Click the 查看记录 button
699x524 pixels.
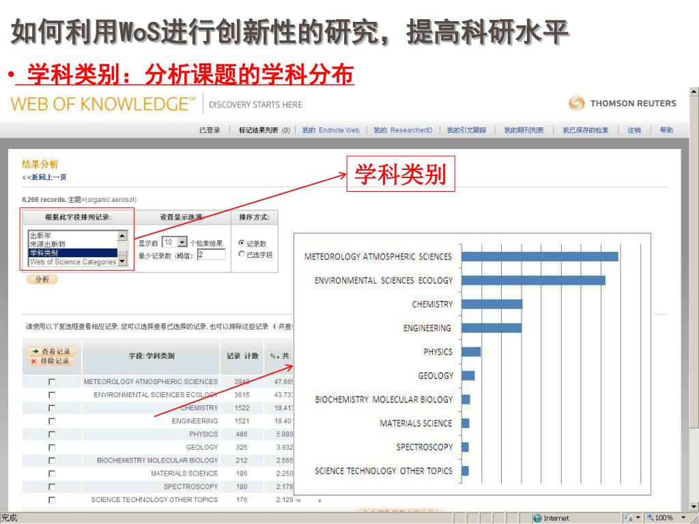pos(52,351)
